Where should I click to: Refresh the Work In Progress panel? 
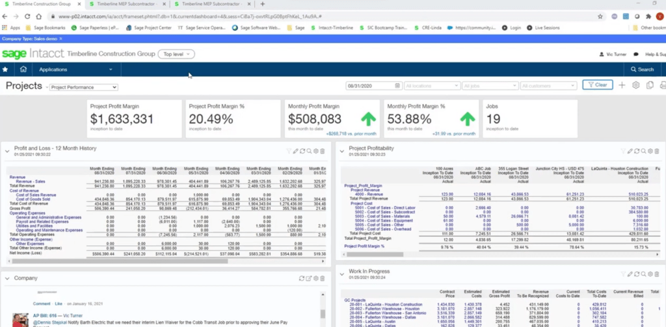[637, 274]
